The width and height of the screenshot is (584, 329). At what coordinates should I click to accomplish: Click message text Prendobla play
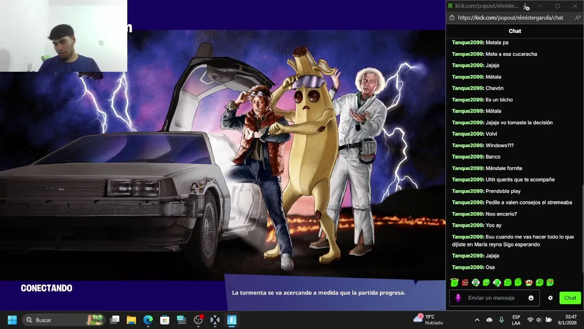click(x=503, y=191)
